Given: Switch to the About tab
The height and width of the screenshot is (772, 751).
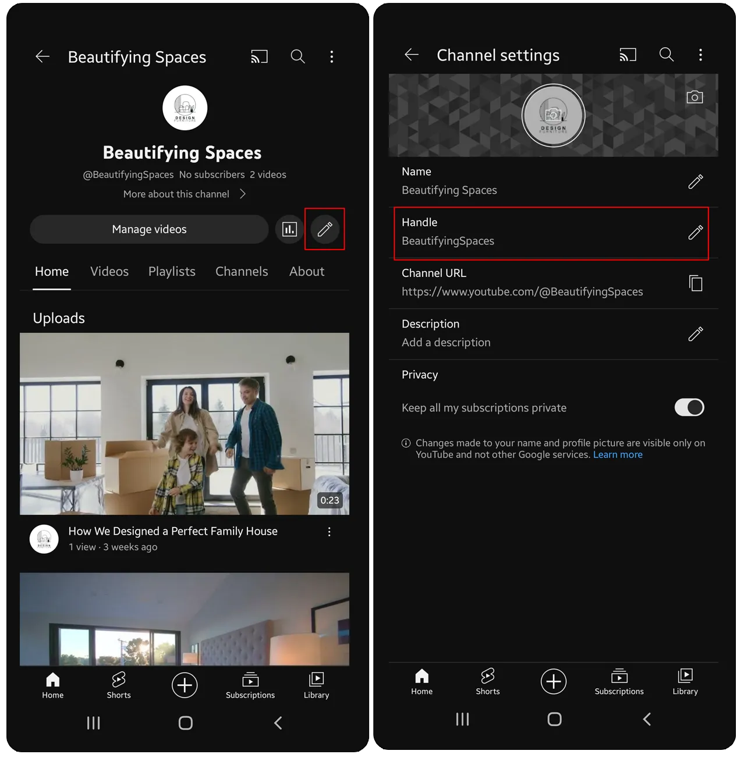Looking at the screenshot, I should tap(306, 271).
